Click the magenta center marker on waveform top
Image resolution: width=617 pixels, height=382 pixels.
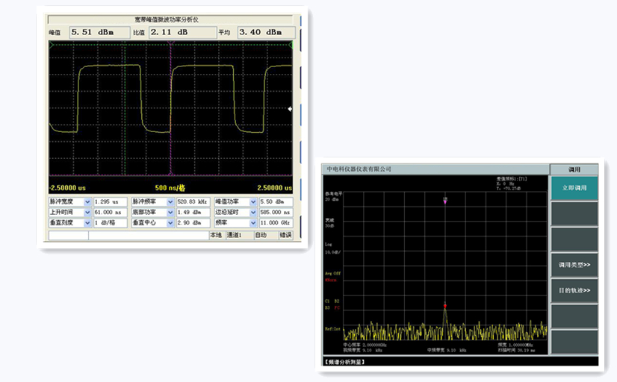click(171, 45)
